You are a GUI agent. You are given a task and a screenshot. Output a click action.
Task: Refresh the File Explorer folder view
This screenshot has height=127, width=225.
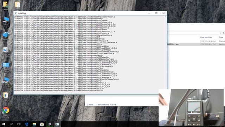[x=224, y=33]
